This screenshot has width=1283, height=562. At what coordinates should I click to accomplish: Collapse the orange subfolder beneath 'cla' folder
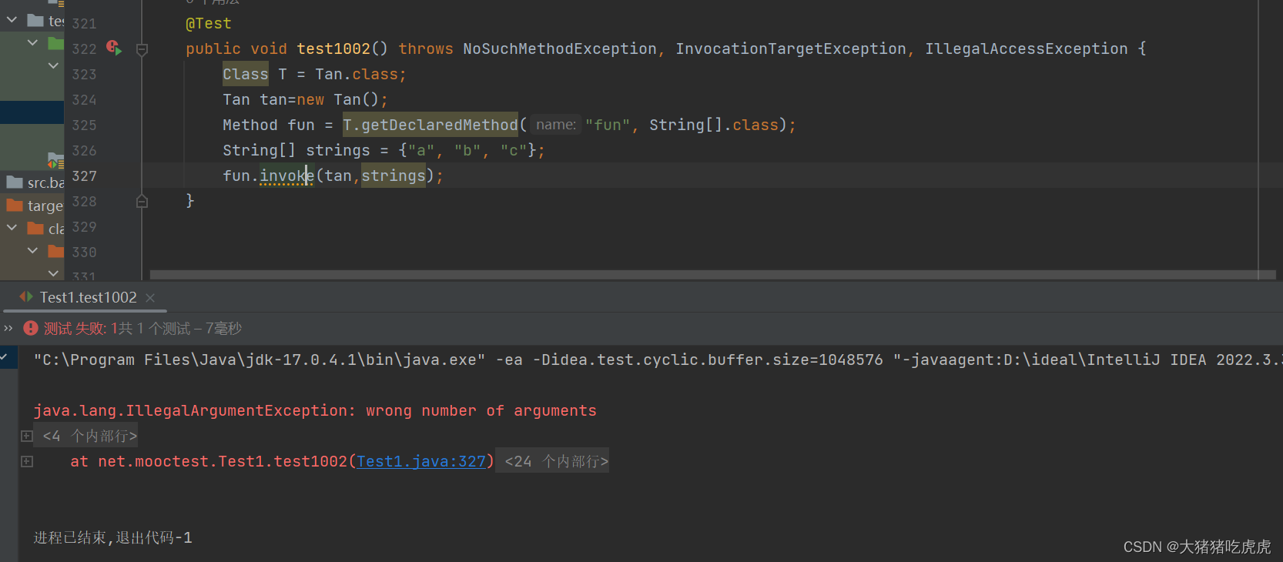(x=32, y=250)
